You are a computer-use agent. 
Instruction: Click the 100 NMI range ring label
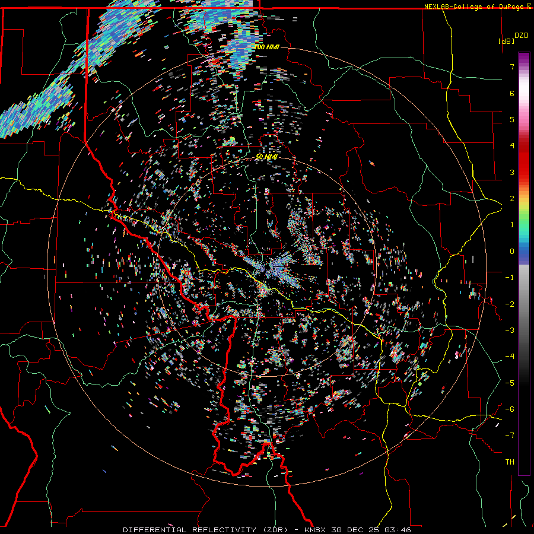pyautogui.click(x=267, y=47)
